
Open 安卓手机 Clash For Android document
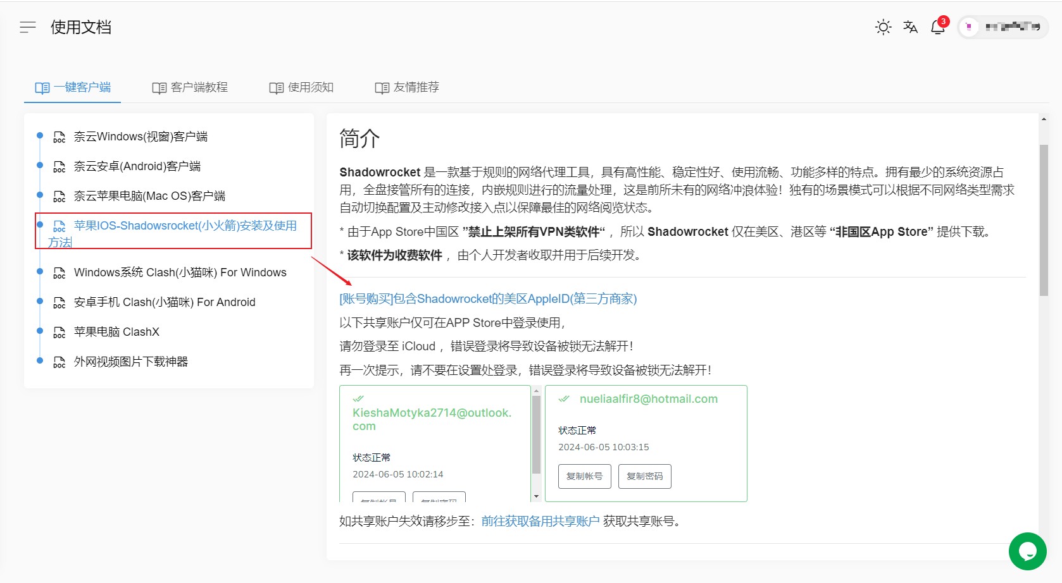point(165,302)
